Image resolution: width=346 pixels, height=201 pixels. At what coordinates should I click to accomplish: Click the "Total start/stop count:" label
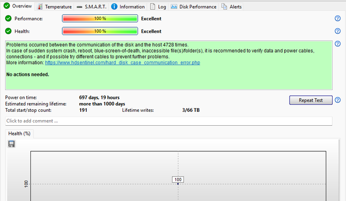(28, 110)
